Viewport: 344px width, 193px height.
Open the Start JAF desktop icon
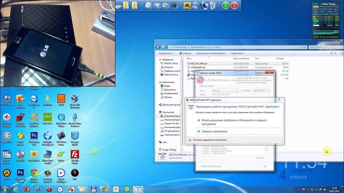tap(48, 119)
